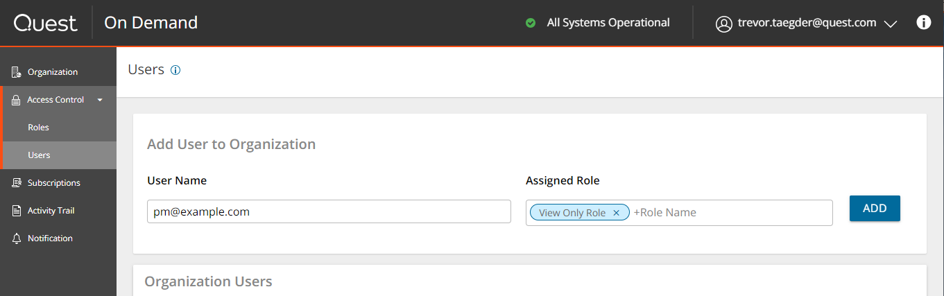
Task: Click the user account avatar icon
Action: pyautogui.click(x=723, y=24)
